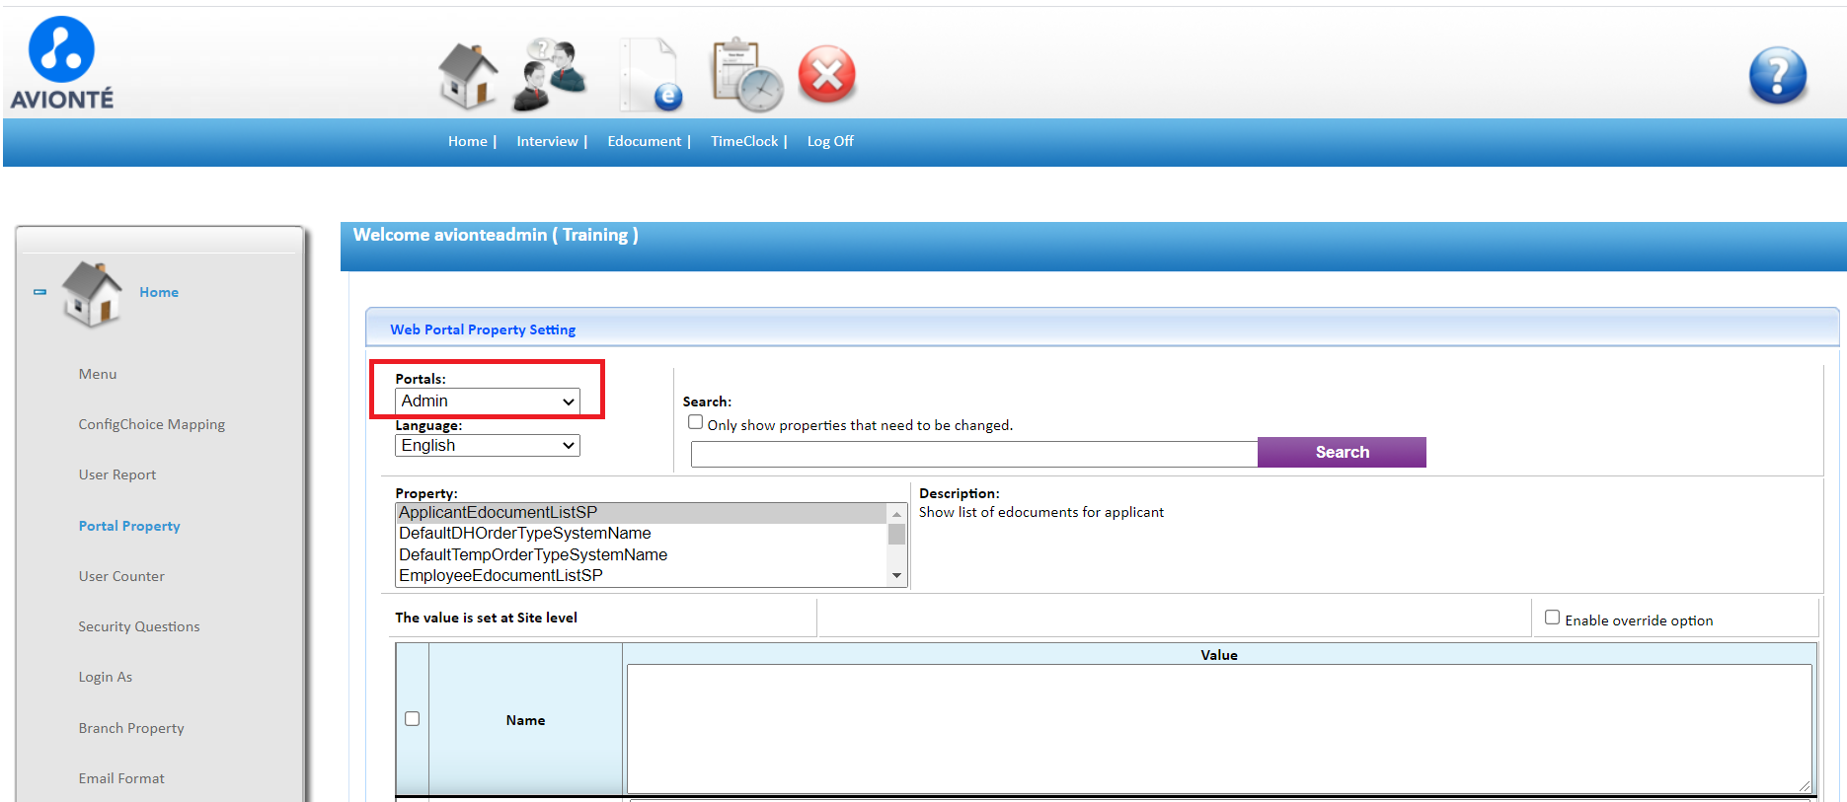Select DefaultDHOrderTypeSystemName property
Screen dimensions: 1847x802
tap(642, 534)
